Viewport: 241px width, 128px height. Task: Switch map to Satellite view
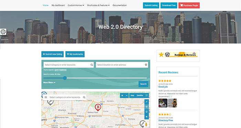[140, 95]
